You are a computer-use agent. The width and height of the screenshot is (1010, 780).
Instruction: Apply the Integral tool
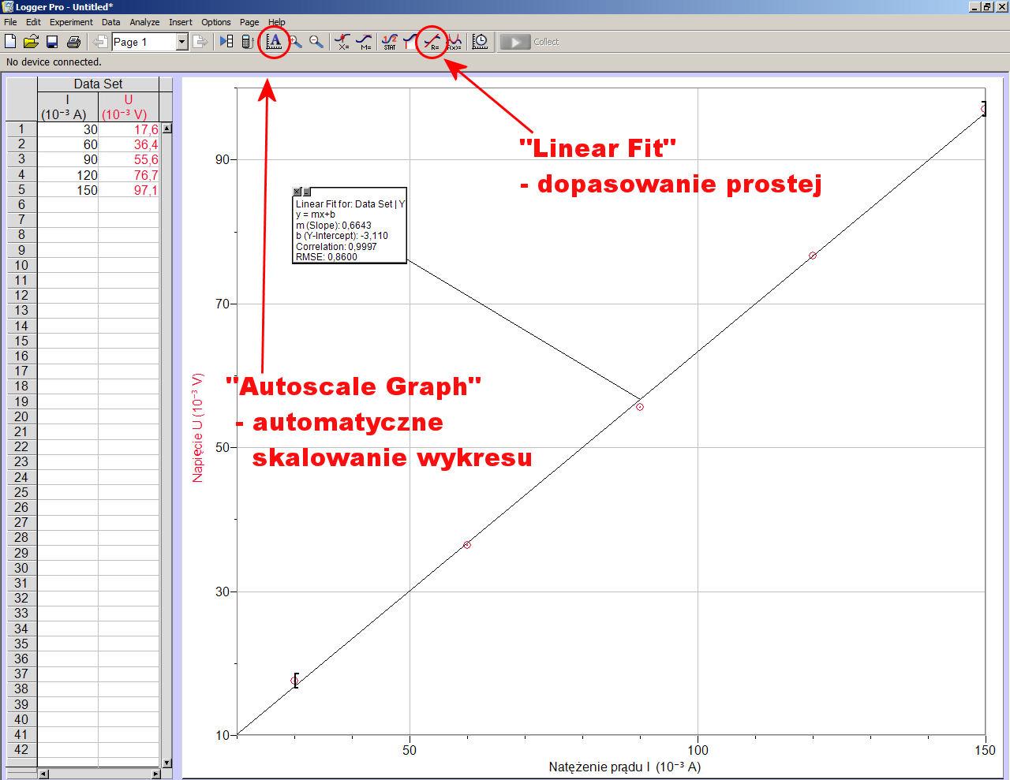tap(410, 42)
